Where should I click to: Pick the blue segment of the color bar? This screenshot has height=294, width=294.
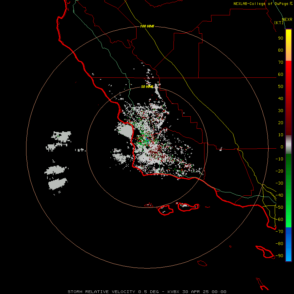click(x=288, y=244)
